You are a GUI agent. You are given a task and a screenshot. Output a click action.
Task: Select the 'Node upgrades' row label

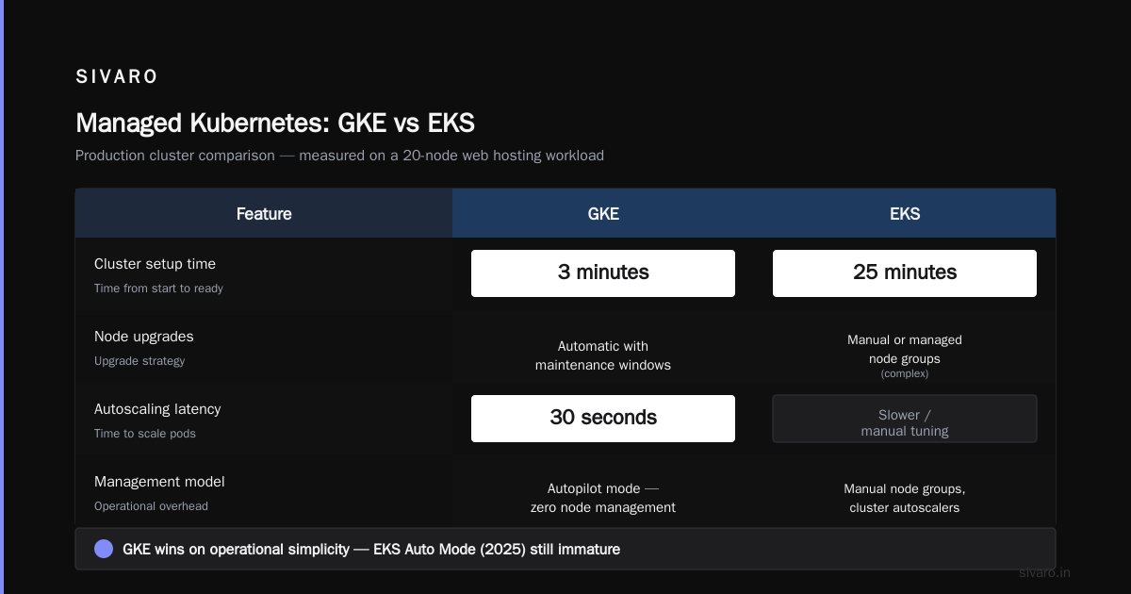(x=143, y=337)
